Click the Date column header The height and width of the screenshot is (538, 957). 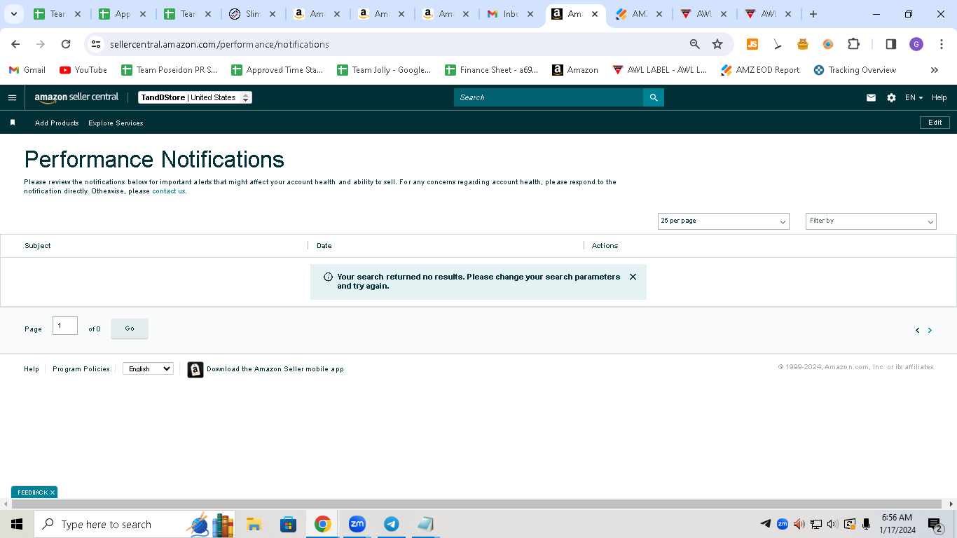click(324, 246)
